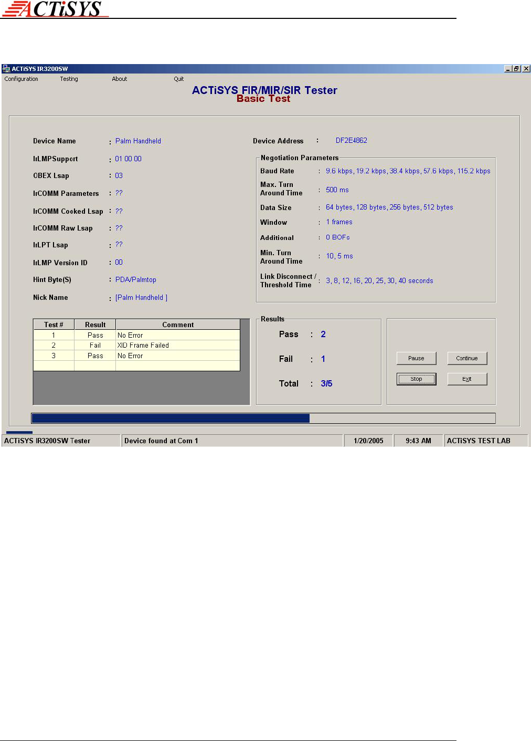
Task: Click OBEX Lsap value 03
Action: [119, 175]
